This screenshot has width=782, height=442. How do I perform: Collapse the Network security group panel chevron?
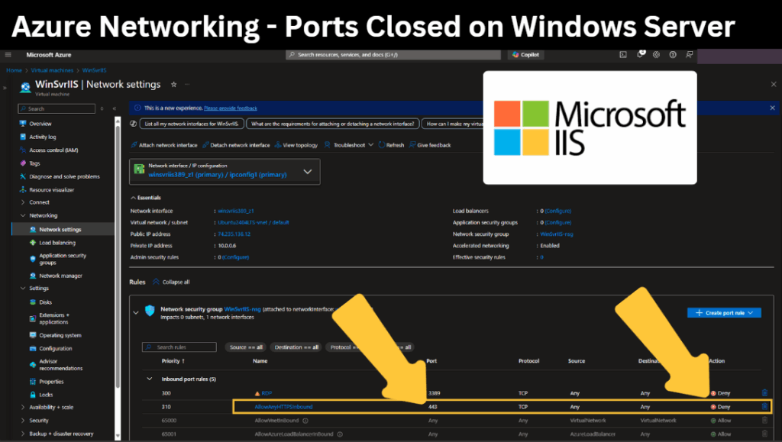[x=136, y=313]
